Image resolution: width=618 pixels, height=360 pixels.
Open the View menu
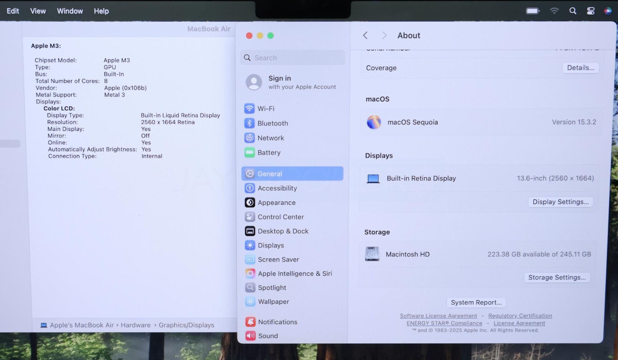tap(38, 11)
